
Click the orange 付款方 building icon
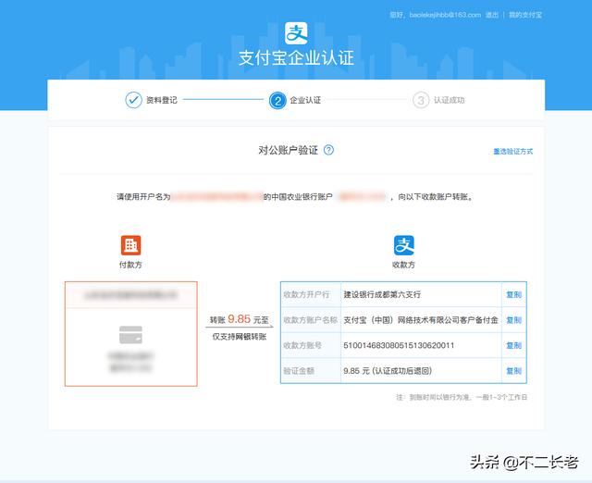tap(131, 245)
